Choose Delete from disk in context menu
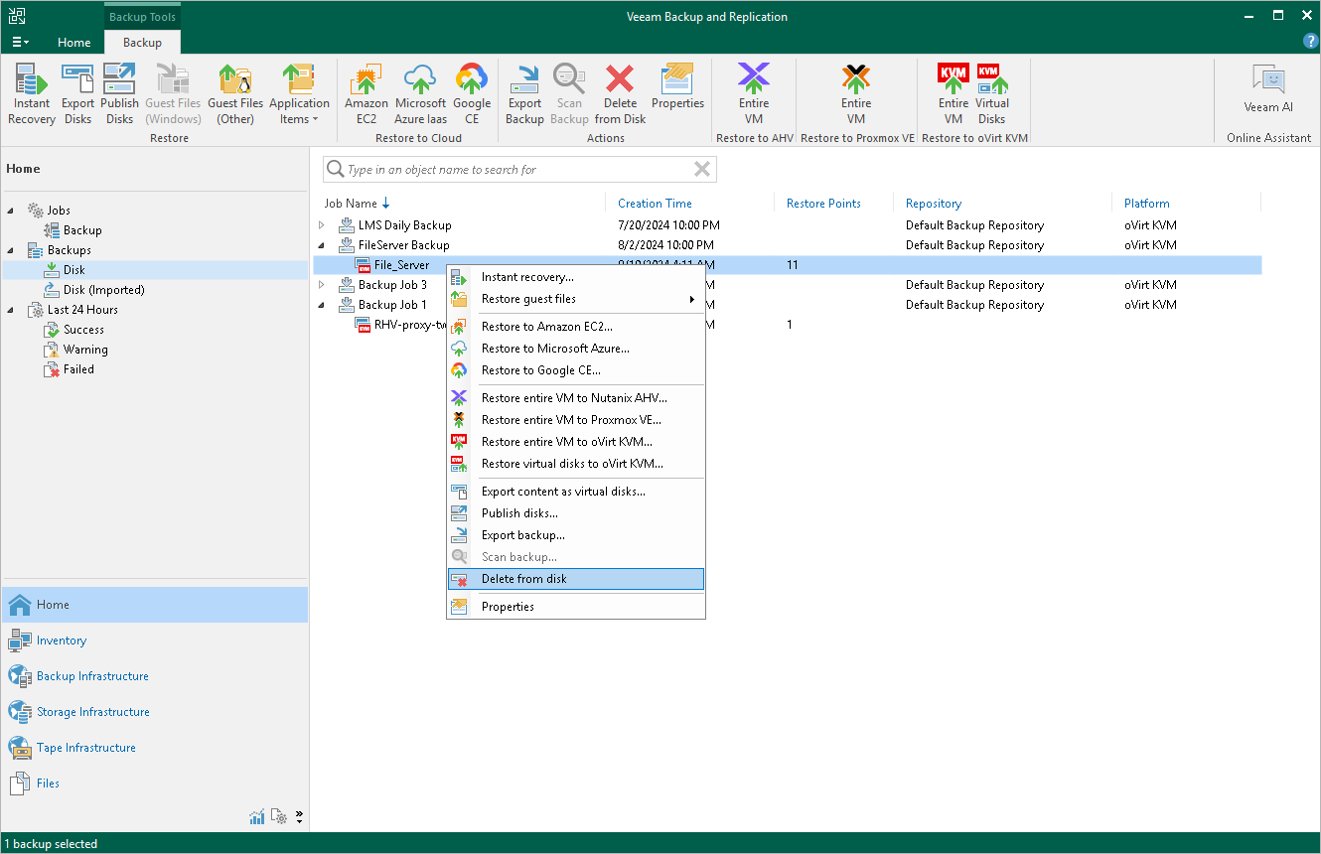 click(576, 579)
